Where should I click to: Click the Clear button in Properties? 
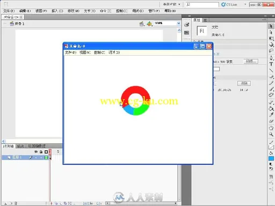[x=244, y=83]
